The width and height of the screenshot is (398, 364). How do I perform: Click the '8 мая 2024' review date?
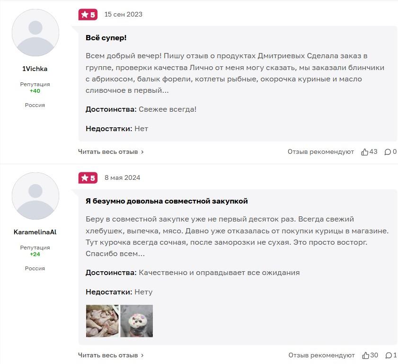pos(123,178)
